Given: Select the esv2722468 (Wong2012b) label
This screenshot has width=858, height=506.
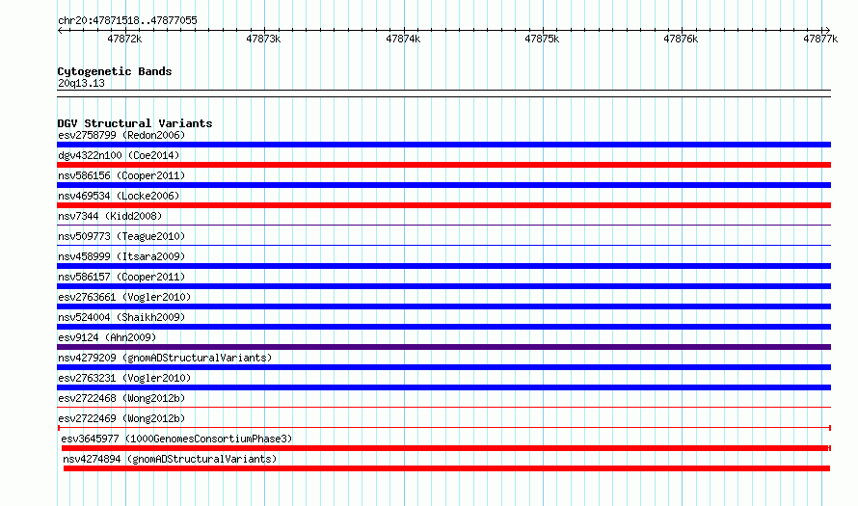Looking at the screenshot, I should point(121,398).
